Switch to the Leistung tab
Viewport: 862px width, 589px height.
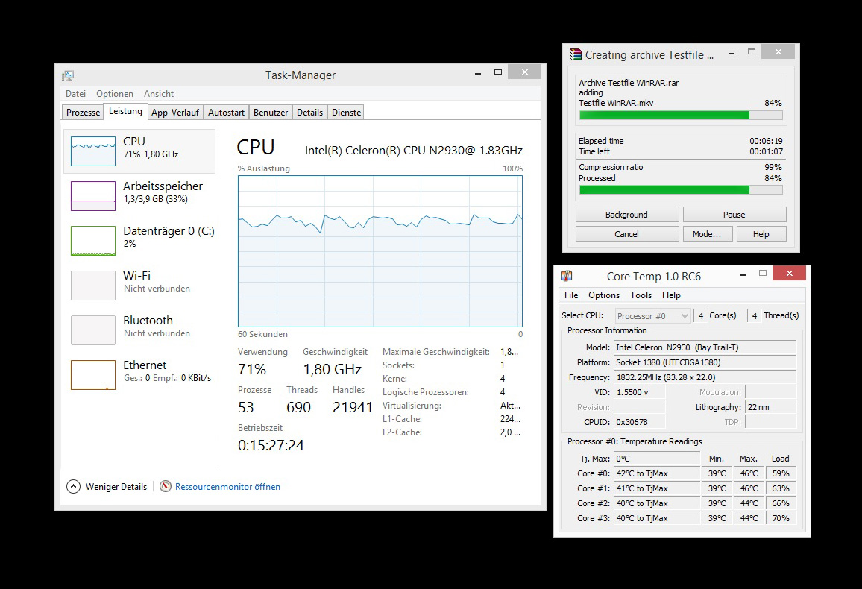(x=125, y=111)
